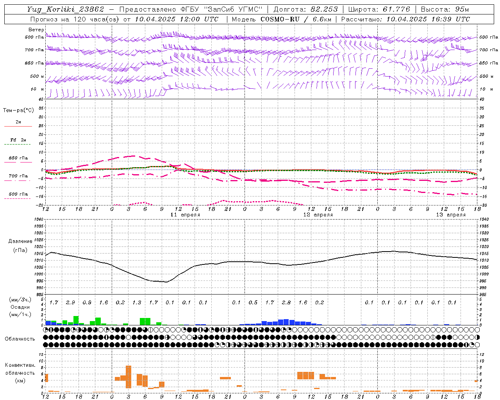Click the 11 апреля date label

(x=185, y=215)
